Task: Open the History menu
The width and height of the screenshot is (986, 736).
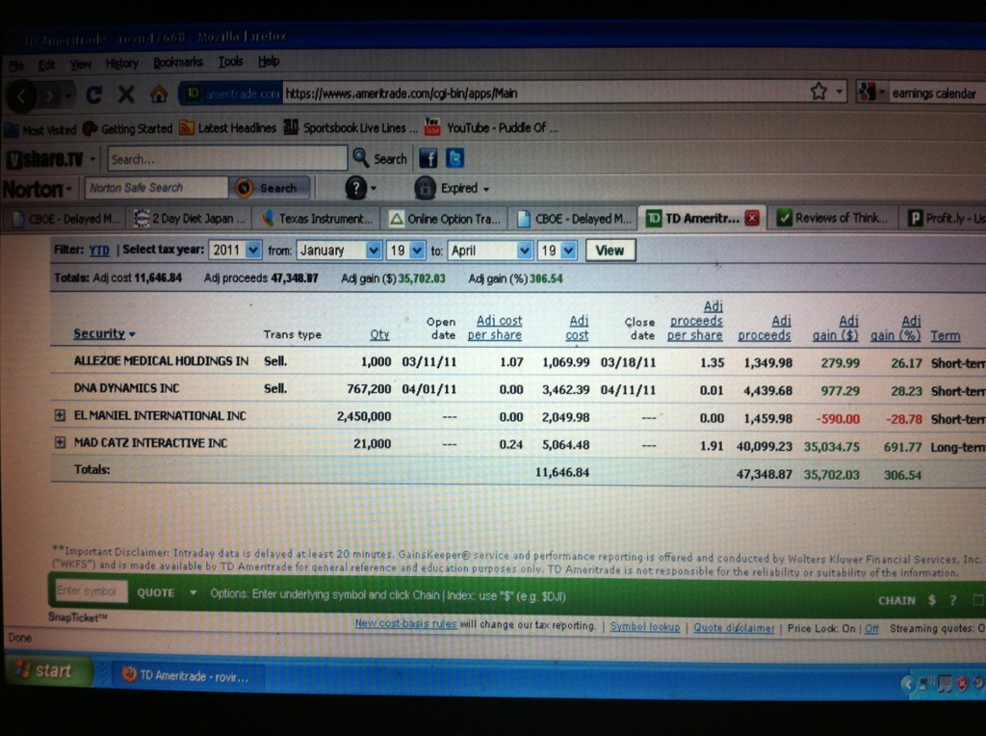Action: [121, 64]
